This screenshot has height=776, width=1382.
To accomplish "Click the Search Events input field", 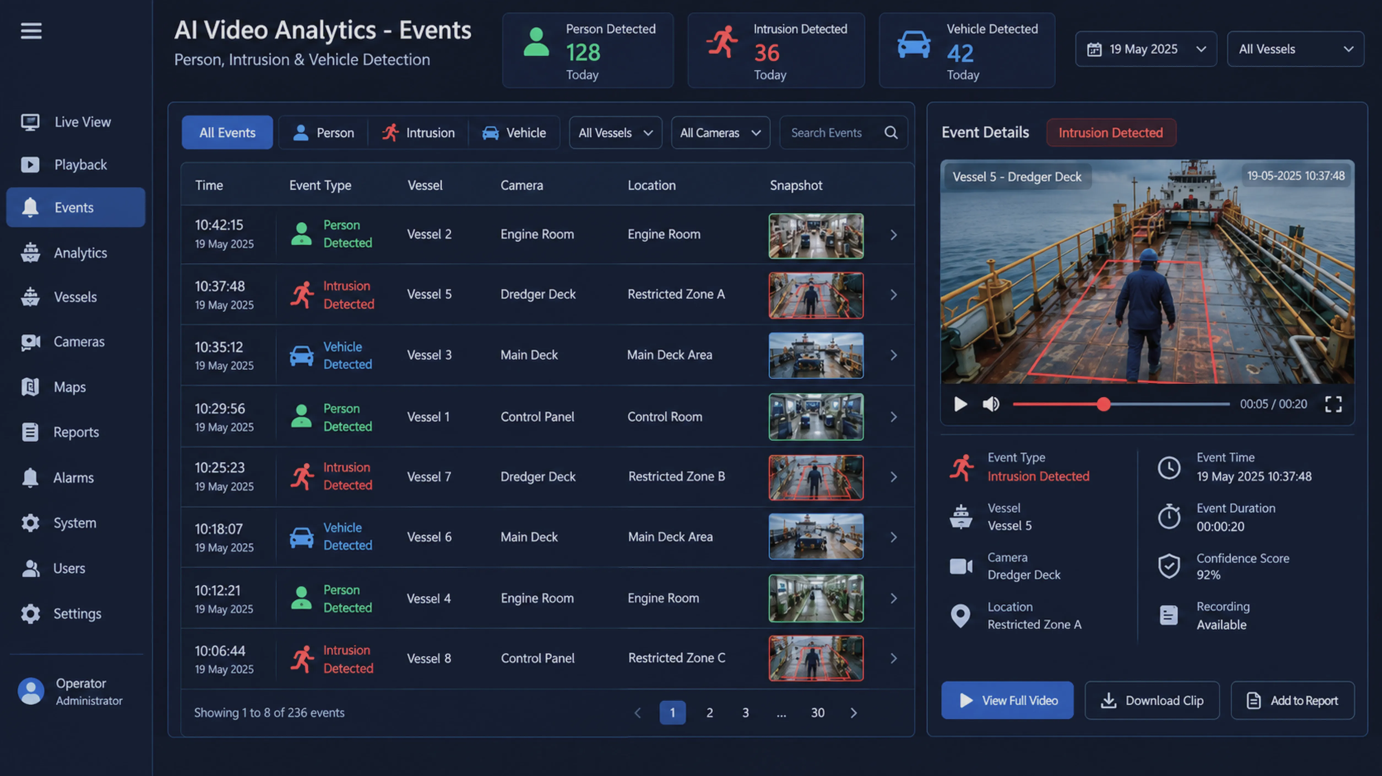I will point(843,132).
